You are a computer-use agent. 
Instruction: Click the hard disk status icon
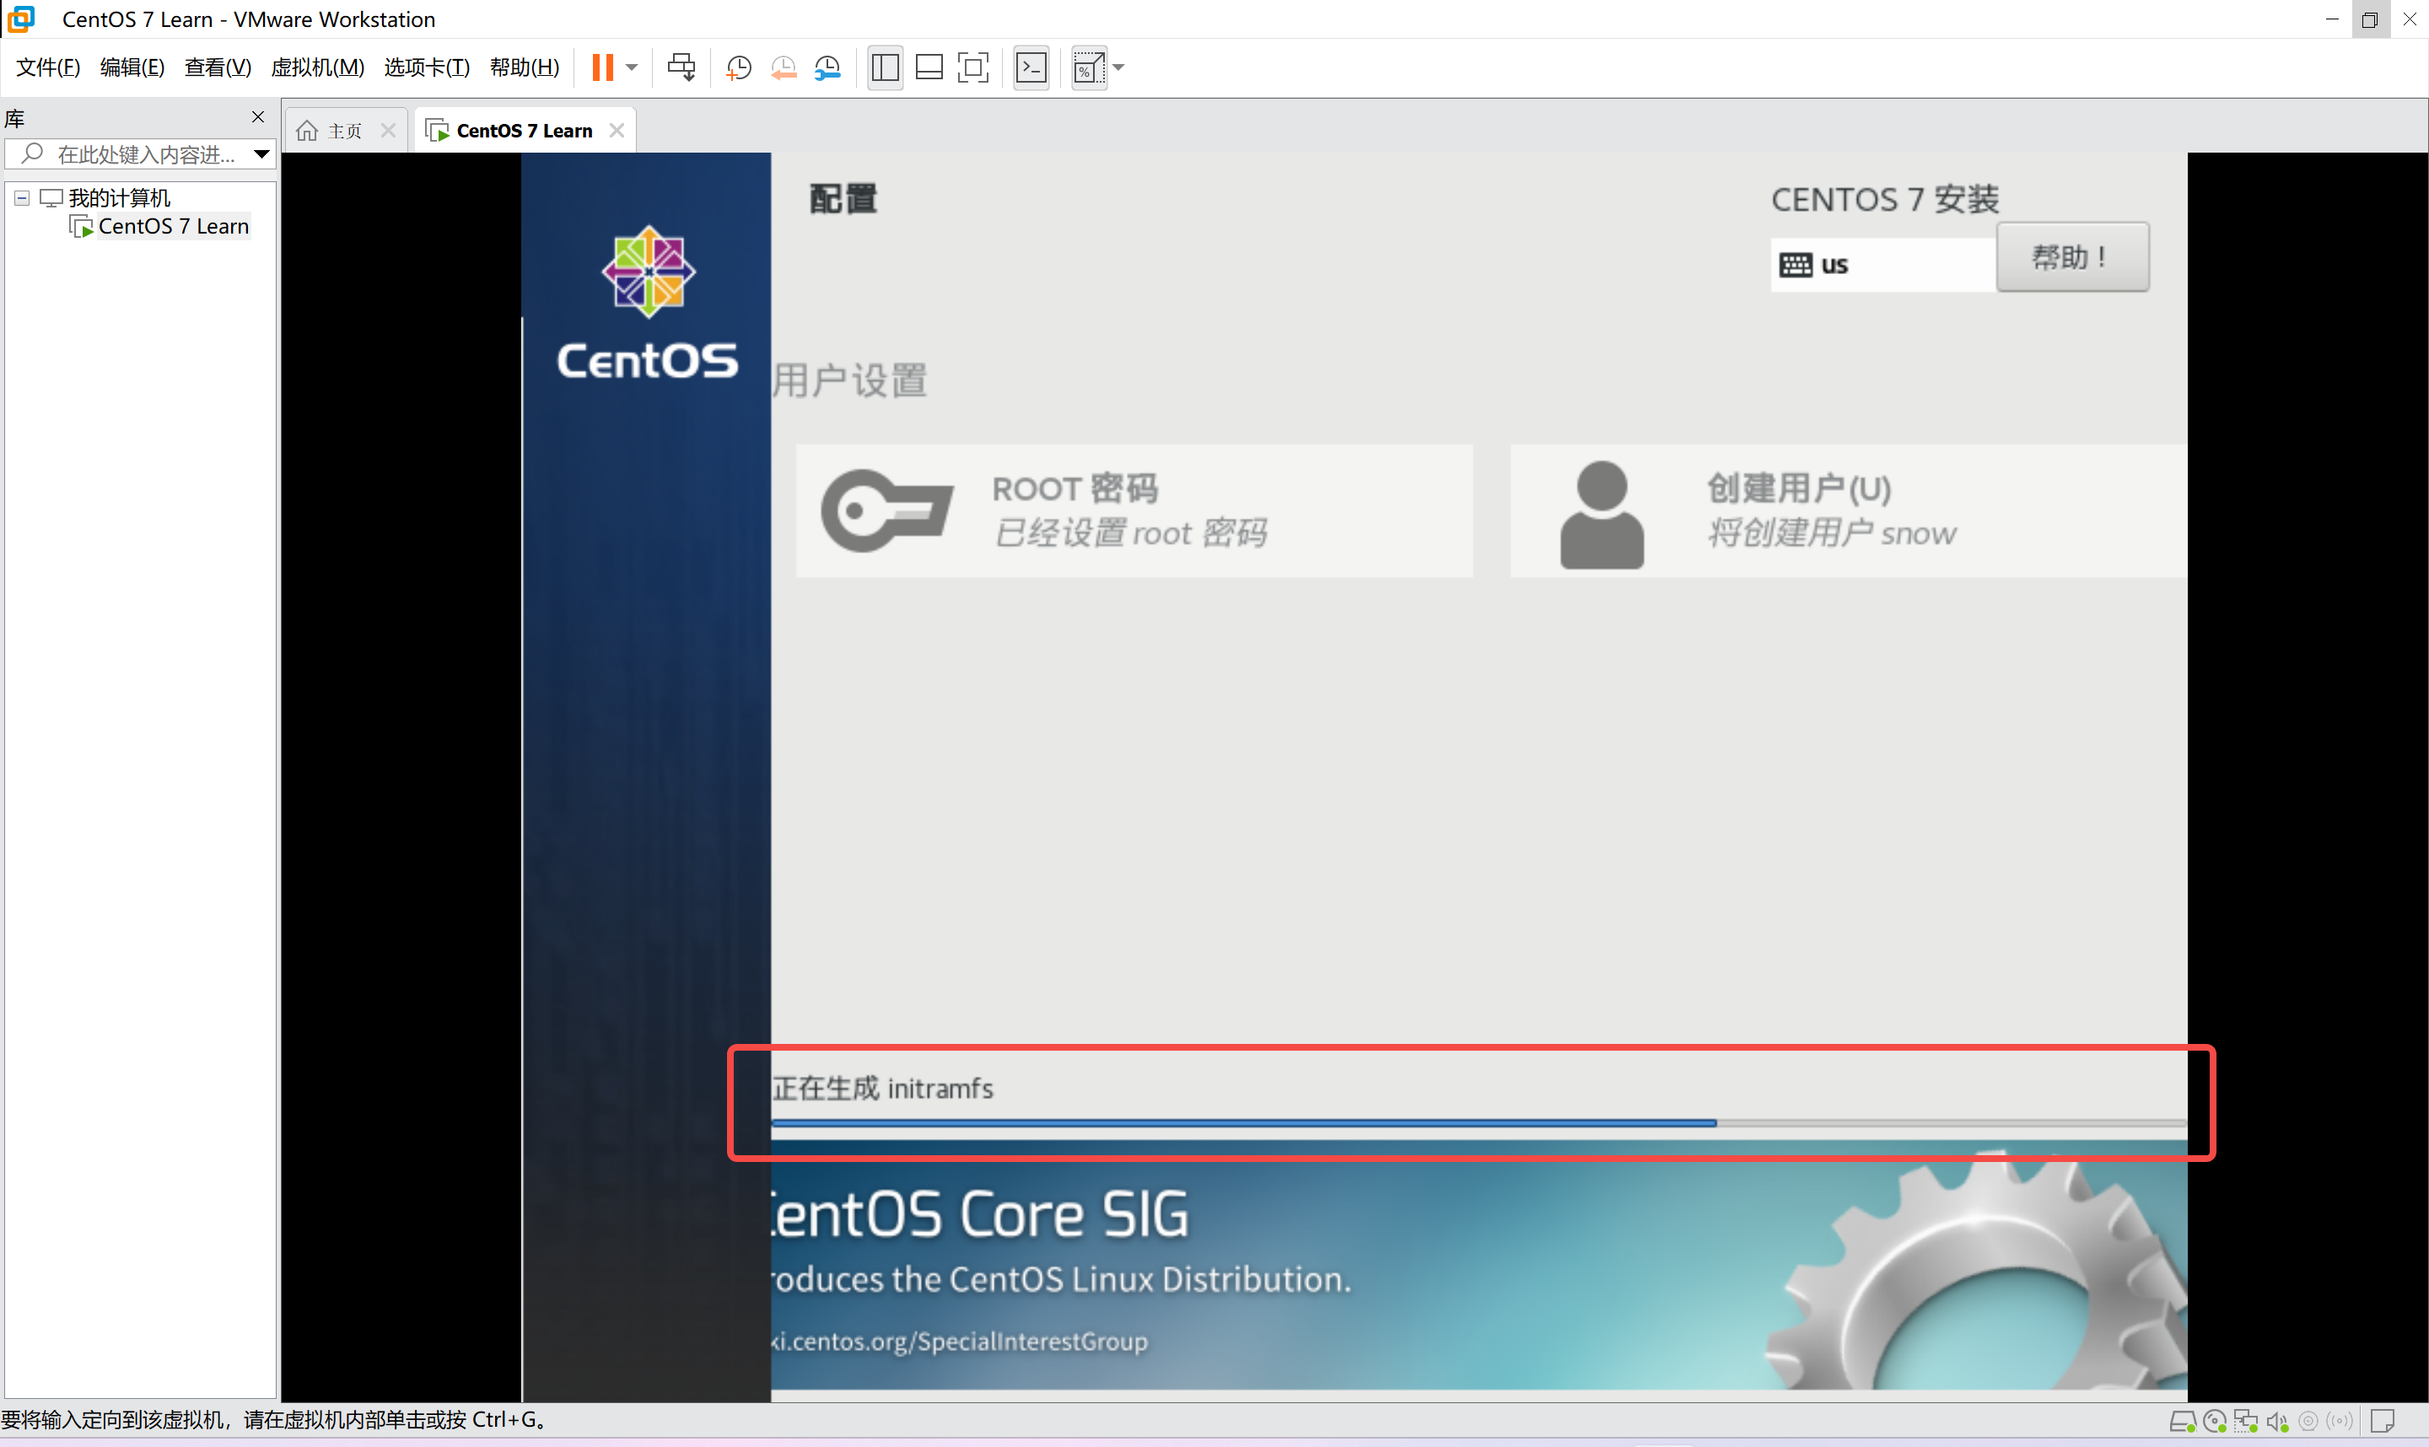2182,1423
